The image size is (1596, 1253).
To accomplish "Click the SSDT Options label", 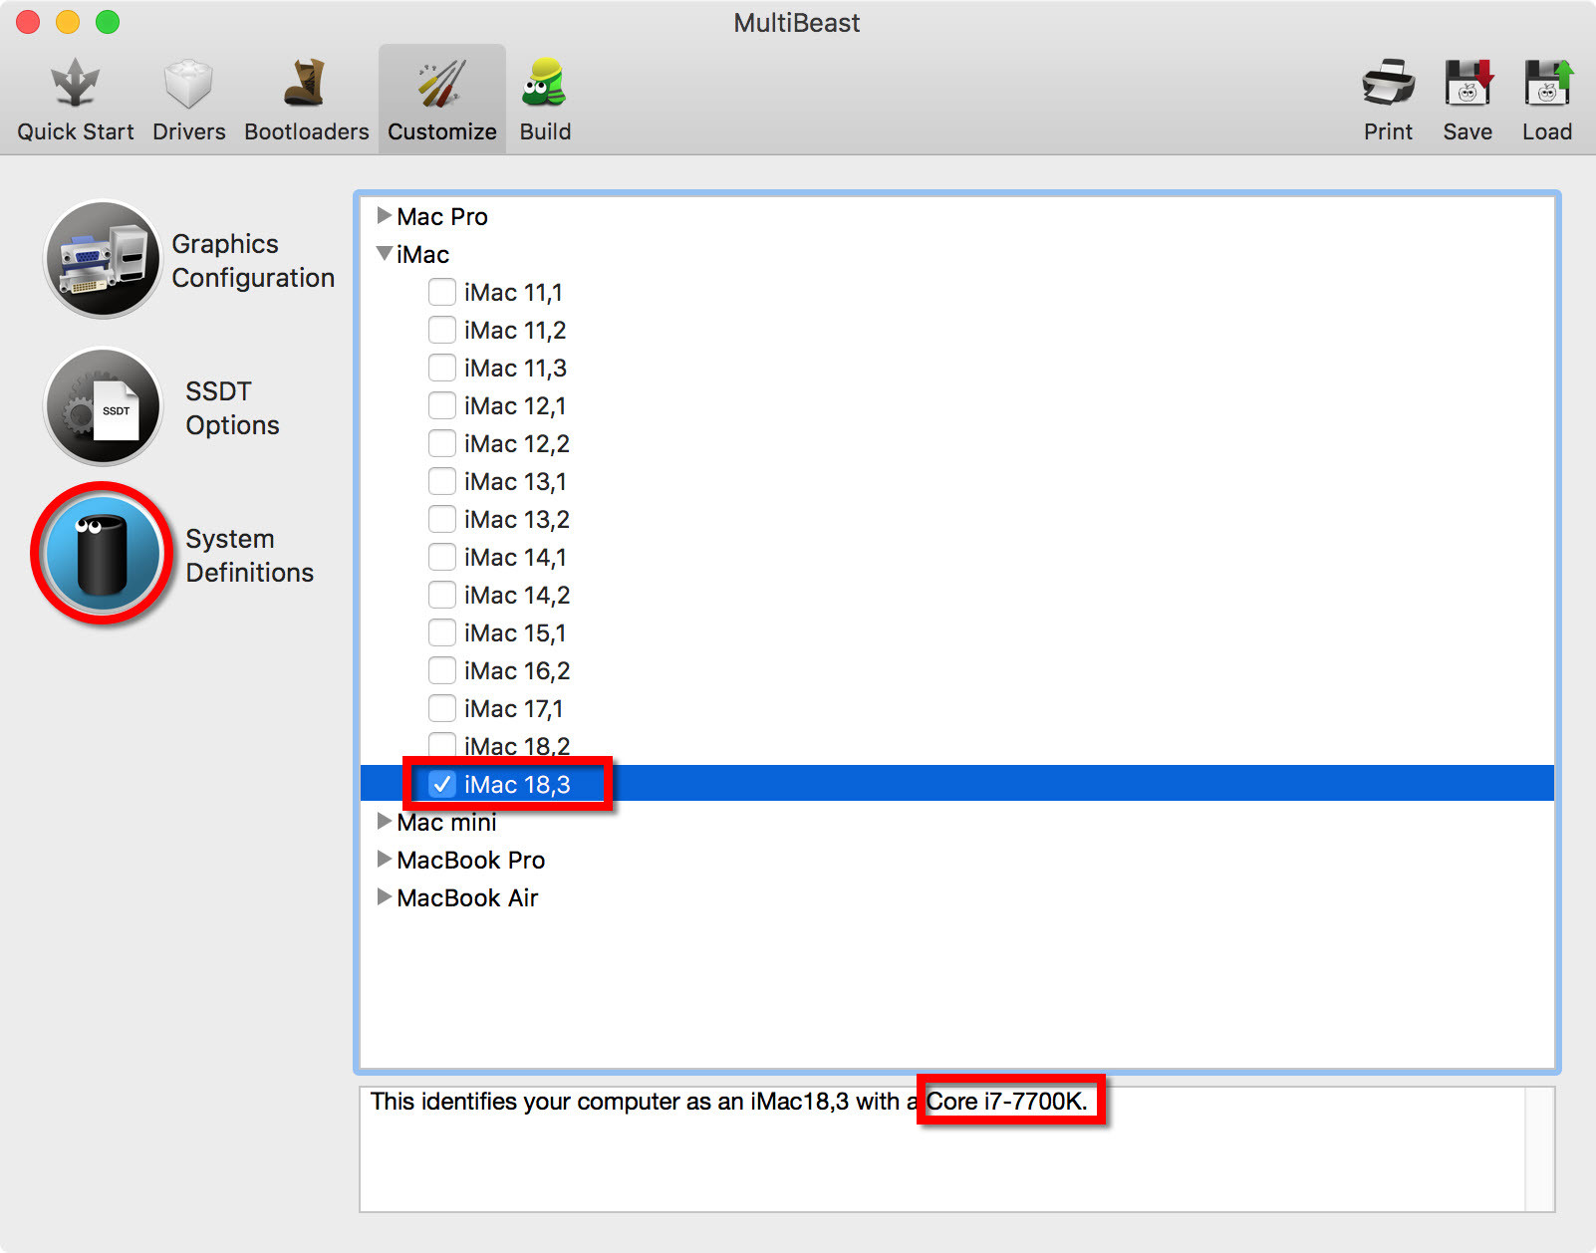I will click(x=232, y=408).
